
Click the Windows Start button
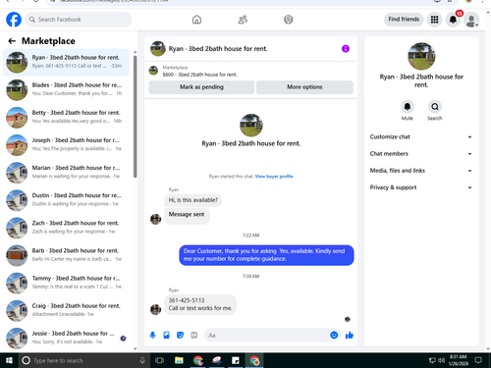9,360
